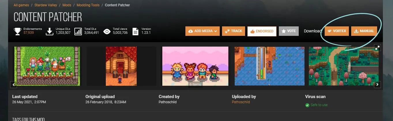The width and height of the screenshot is (393, 121).
Task: Expand the image gallery to fullscreen
Action: click(x=377, y=48)
